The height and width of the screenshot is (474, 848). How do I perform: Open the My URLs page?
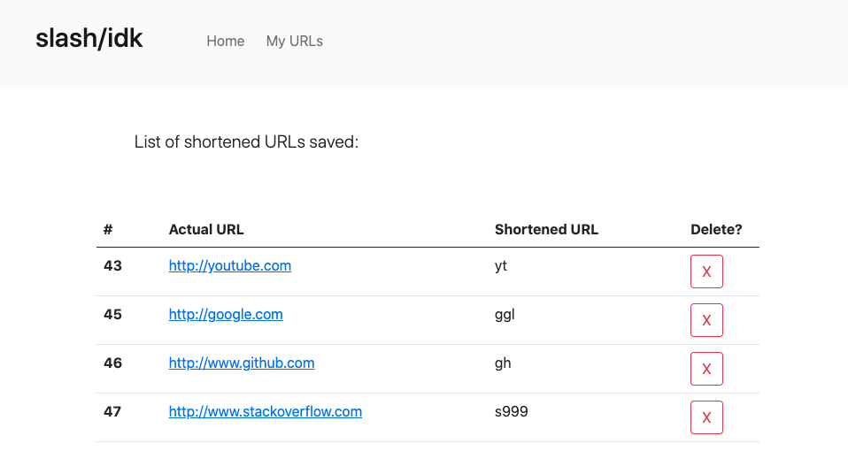pyautogui.click(x=294, y=41)
